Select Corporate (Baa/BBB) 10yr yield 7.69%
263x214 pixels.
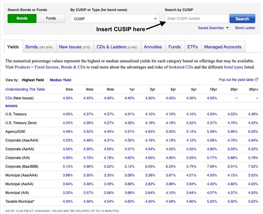212,167
